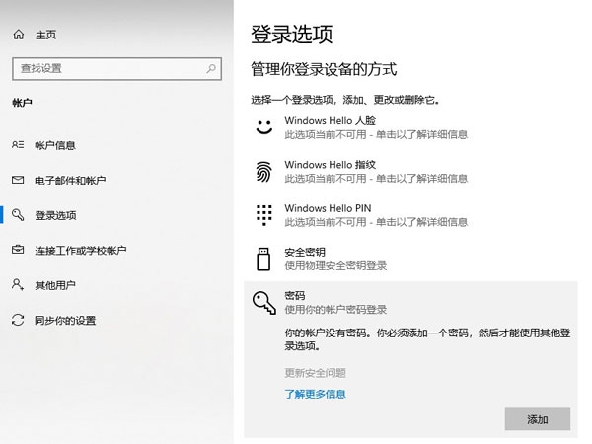The height and width of the screenshot is (444, 592).
Task: Click the Windows Hello 人脸 smiley icon
Action: point(262,127)
